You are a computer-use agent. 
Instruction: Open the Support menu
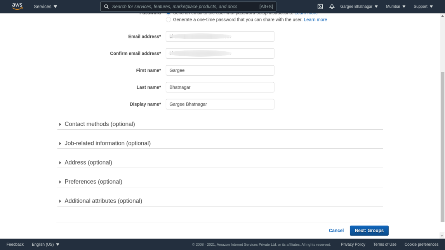[x=423, y=7]
